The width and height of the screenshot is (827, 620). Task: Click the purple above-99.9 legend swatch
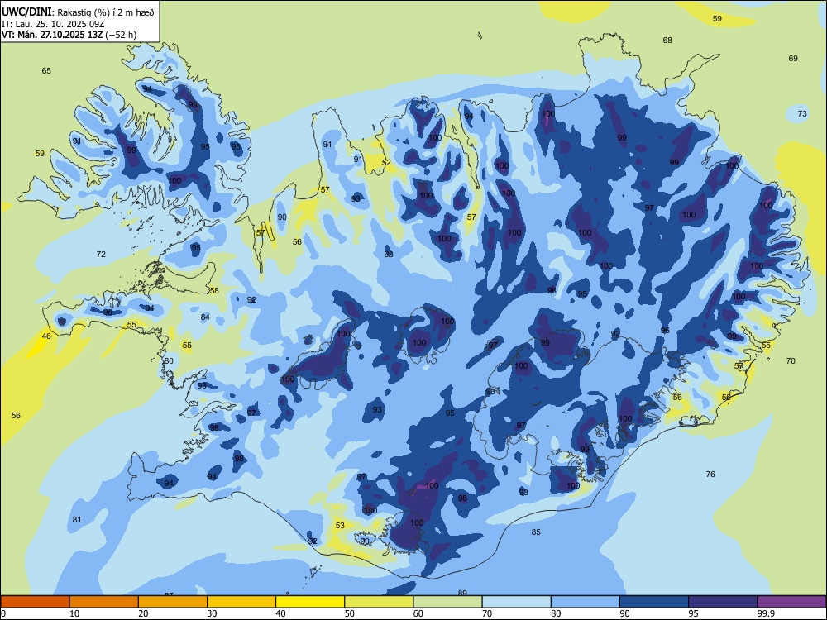791,602
